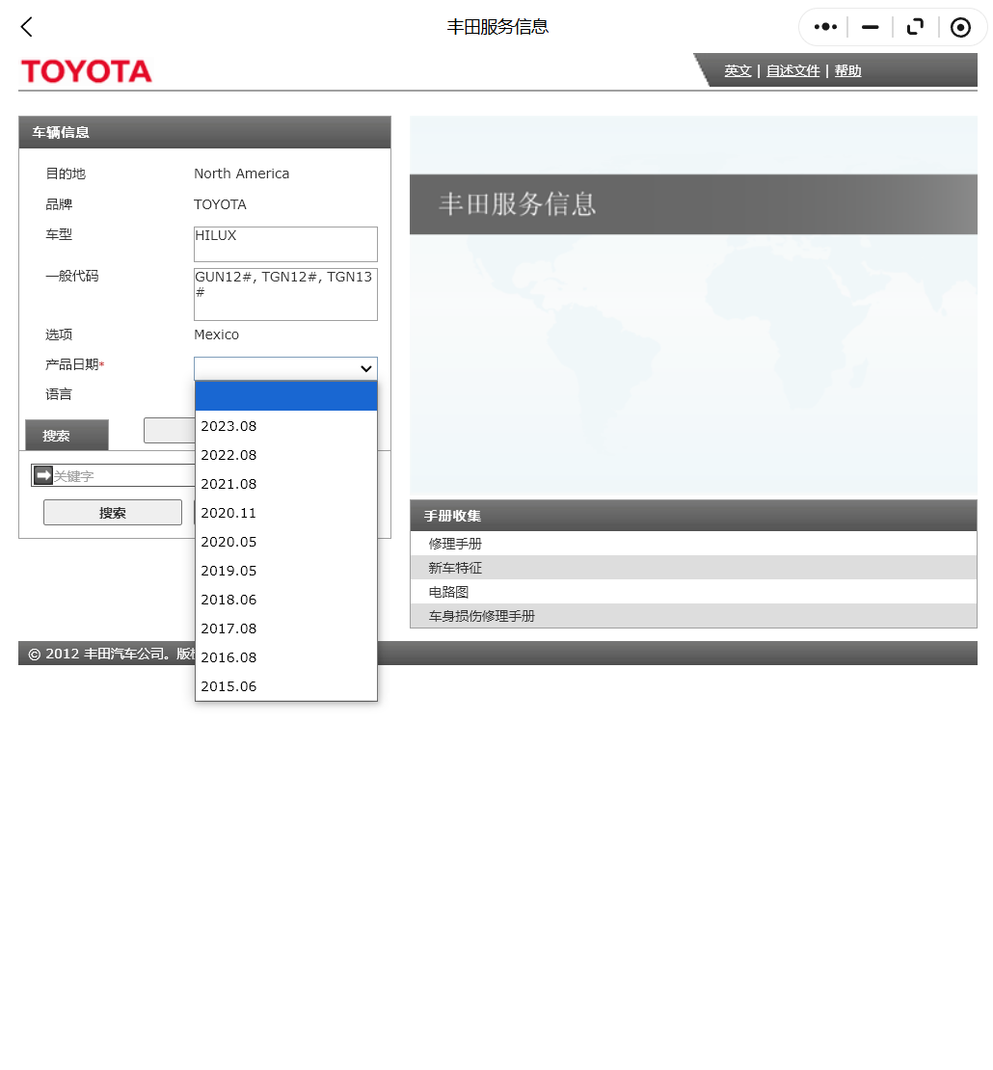Select 2023.08 from the date list
Screen dimensions: 993x1070
tap(228, 425)
